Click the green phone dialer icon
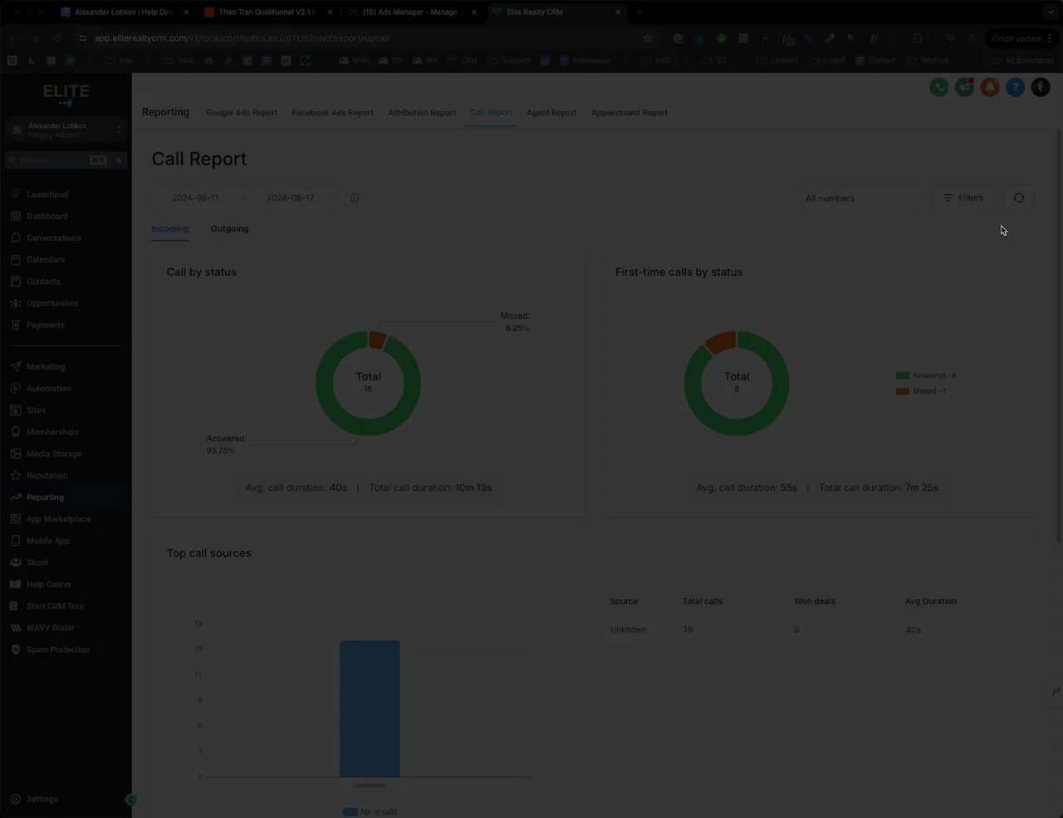The image size is (1063, 818). pyautogui.click(x=939, y=87)
